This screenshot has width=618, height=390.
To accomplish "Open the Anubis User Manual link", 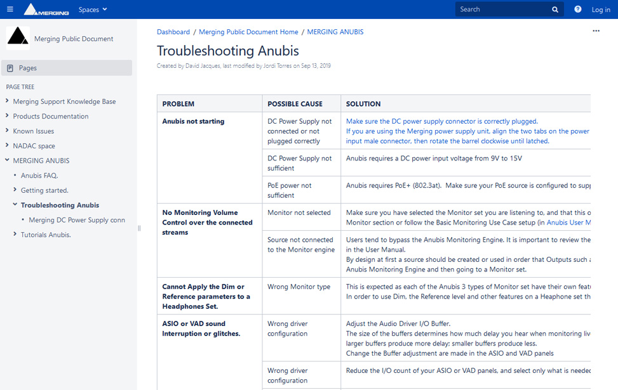I will [568, 223].
